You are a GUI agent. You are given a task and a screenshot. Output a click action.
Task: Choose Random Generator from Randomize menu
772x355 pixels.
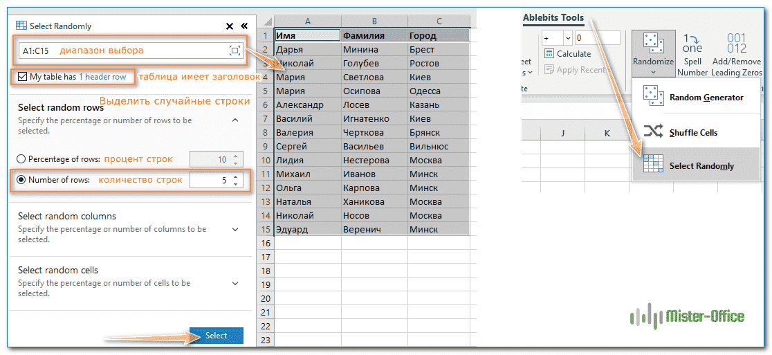click(706, 98)
